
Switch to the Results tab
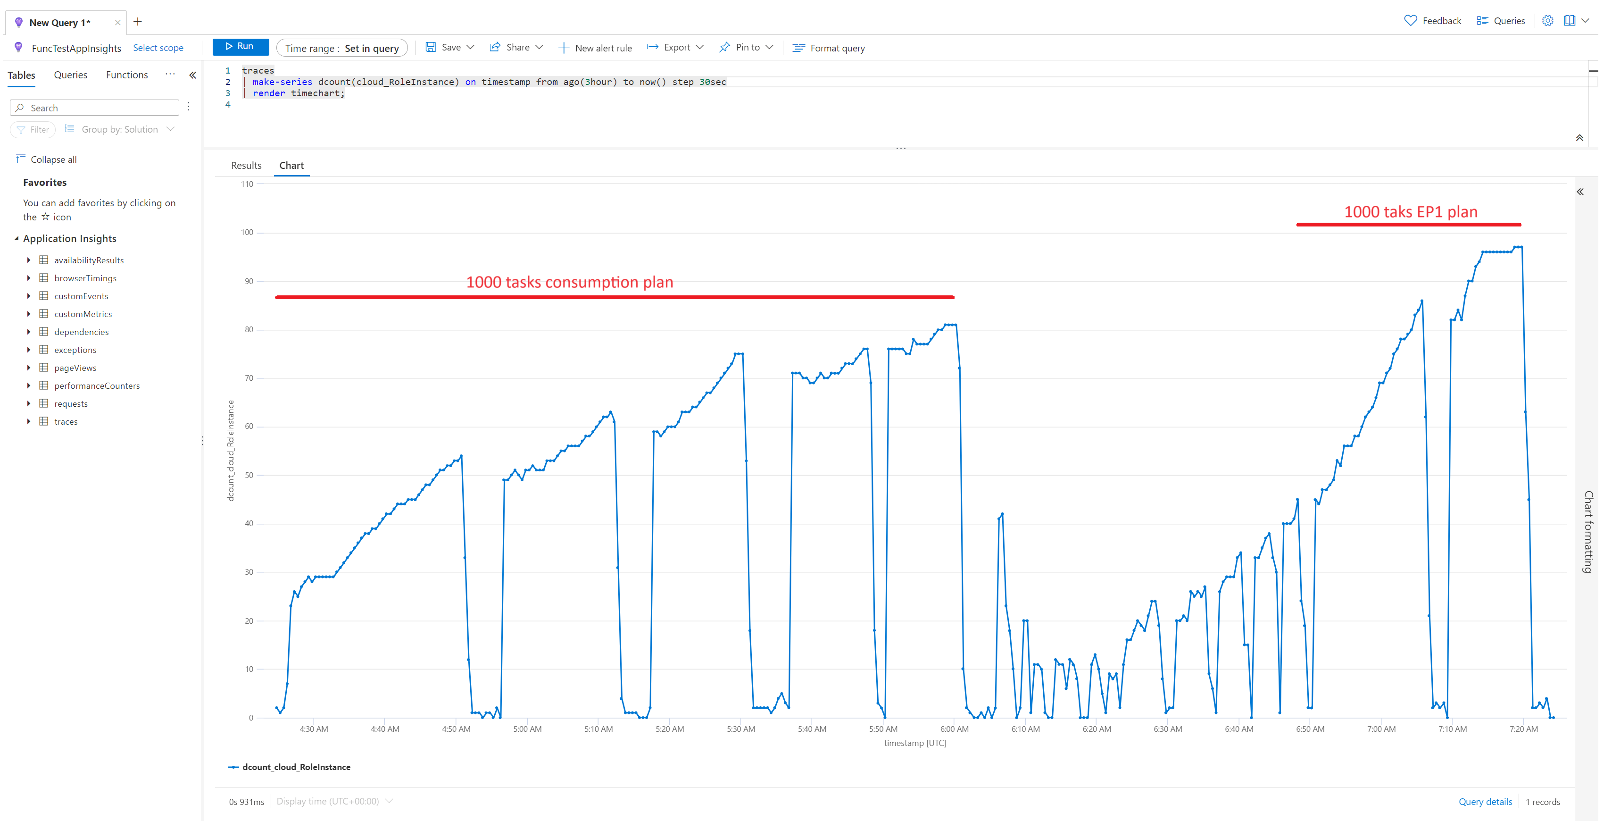(246, 165)
